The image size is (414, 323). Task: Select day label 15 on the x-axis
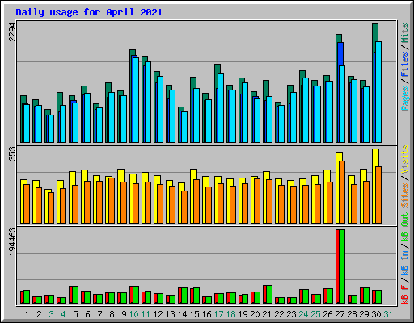click(x=194, y=314)
